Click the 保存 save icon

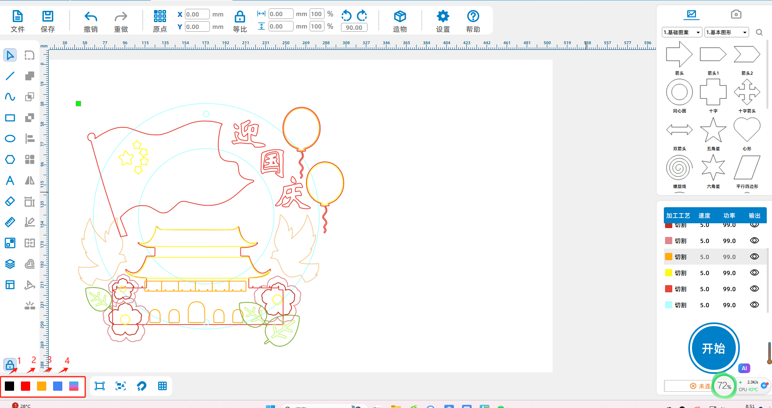pyautogui.click(x=47, y=21)
